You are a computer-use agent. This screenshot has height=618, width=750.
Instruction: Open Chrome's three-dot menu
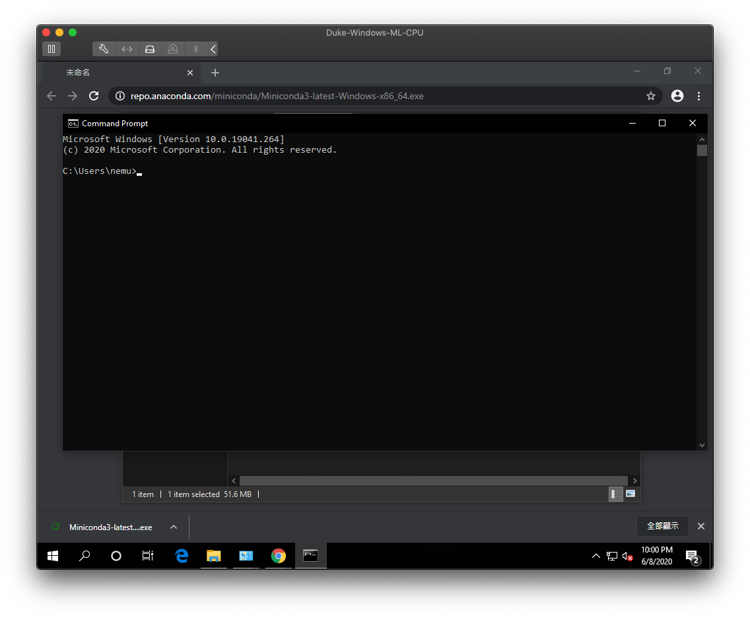tap(699, 96)
